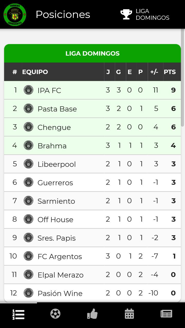Tap the Chengue team badge icon
The image size is (185, 328).
pyautogui.click(x=29, y=127)
